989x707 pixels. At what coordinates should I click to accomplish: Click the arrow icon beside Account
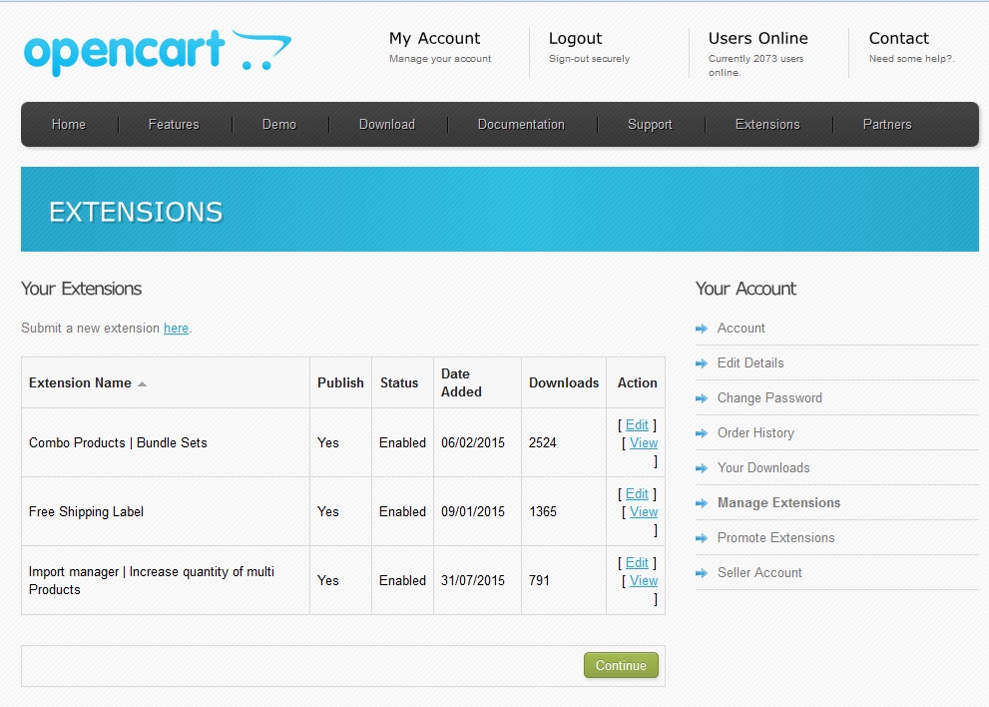click(702, 329)
